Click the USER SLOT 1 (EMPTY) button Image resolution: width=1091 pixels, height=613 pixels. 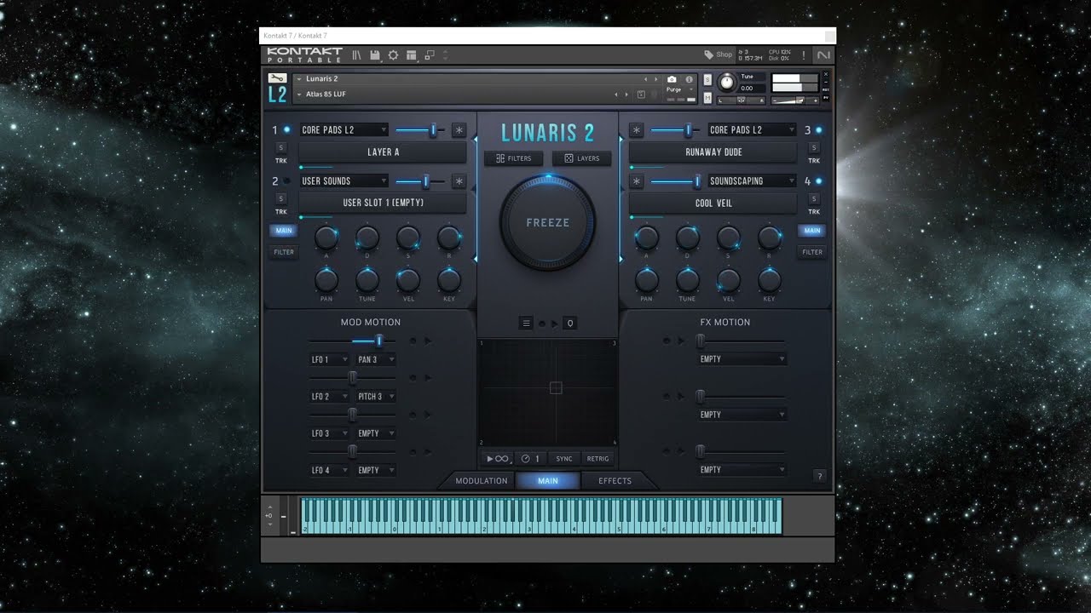(383, 203)
